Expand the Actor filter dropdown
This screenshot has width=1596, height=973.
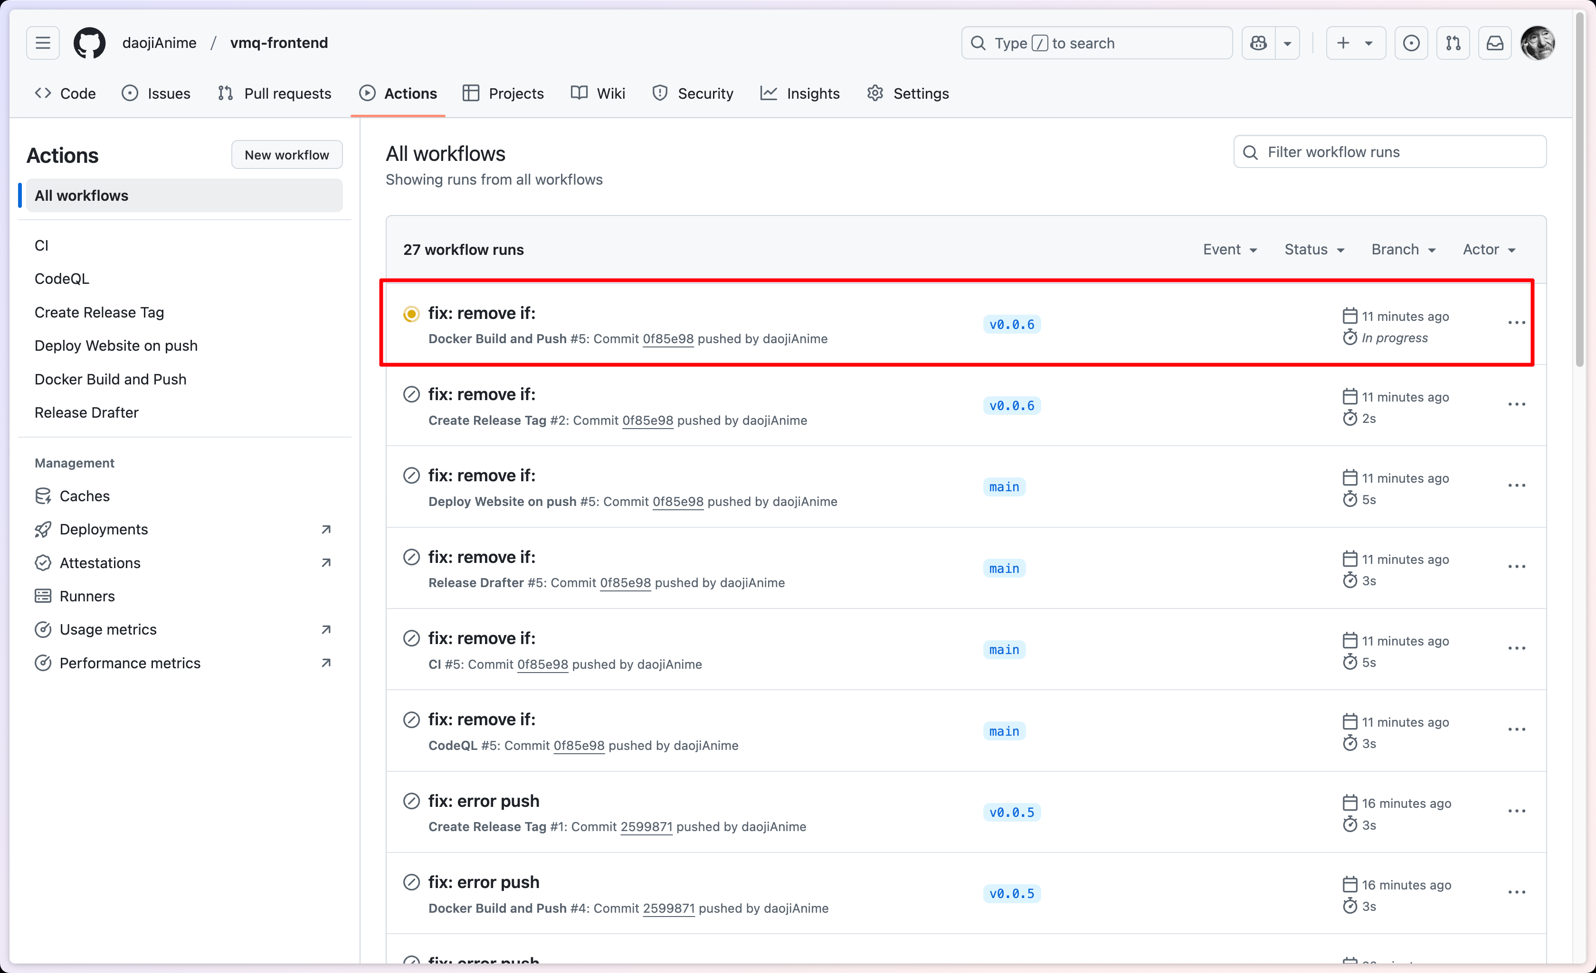coord(1489,249)
